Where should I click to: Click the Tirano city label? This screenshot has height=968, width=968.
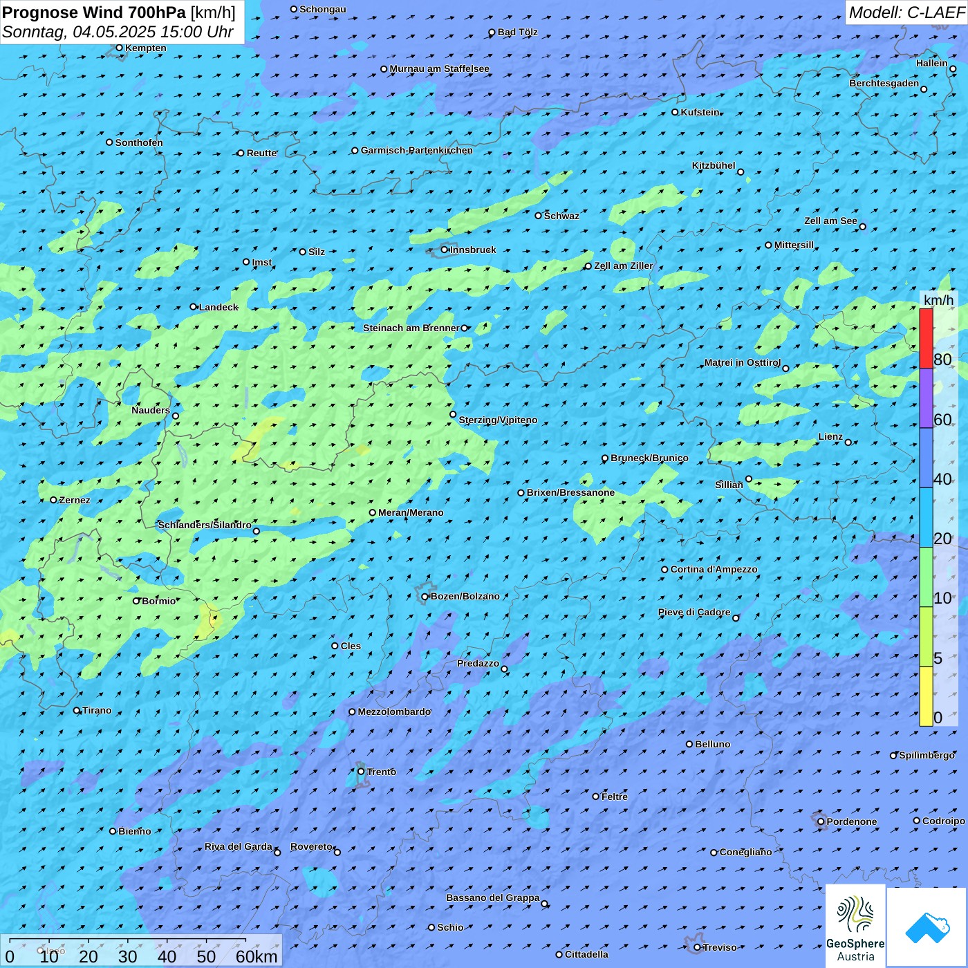97,710
